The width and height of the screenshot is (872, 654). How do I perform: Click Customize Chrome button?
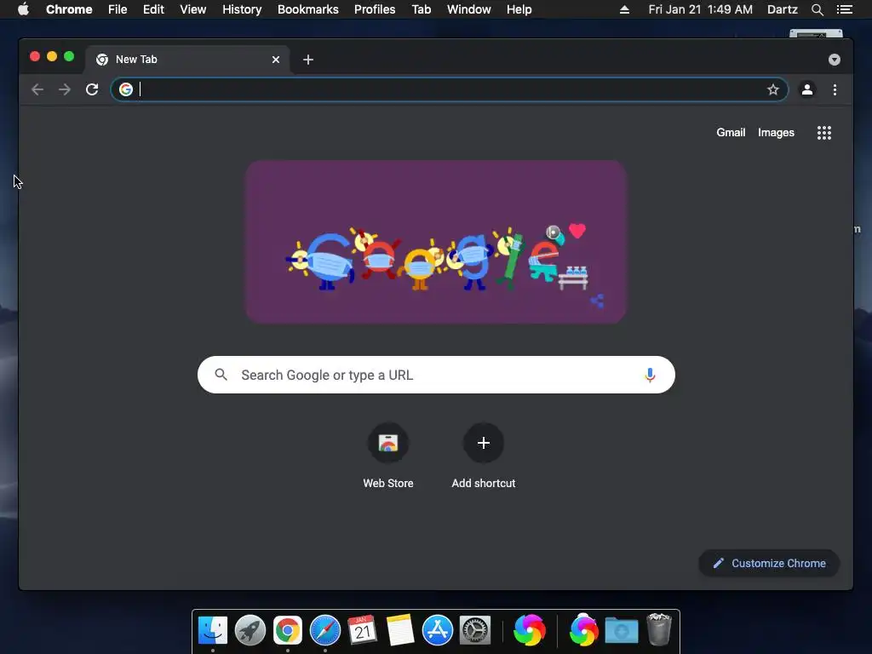[769, 564]
